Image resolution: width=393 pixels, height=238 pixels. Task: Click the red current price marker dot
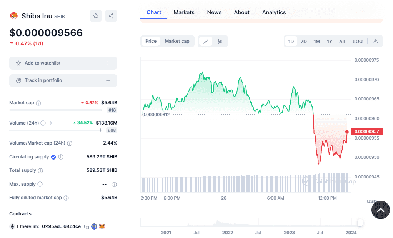(x=347, y=132)
